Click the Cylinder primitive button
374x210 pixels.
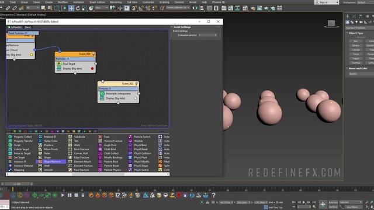pos(356,50)
